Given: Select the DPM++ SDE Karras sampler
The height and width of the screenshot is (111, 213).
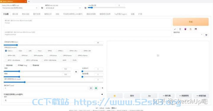Looking at the screenshot, I should tap(49, 60).
